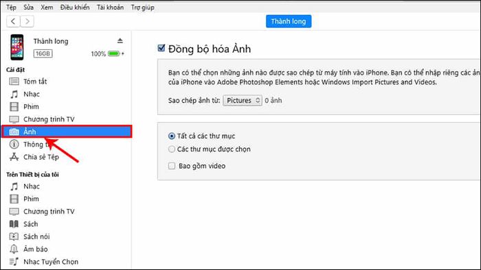This screenshot has width=481, height=270.
Task: Select Các thư mục được chọn option
Action: tap(172, 149)
